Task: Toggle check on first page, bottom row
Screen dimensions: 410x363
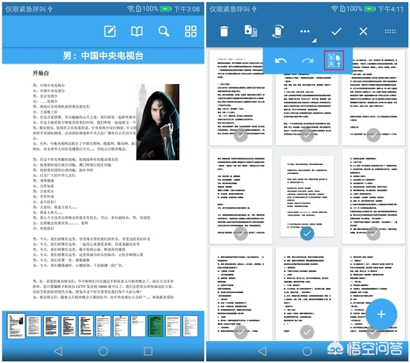Action: click(x=241, y=332)
